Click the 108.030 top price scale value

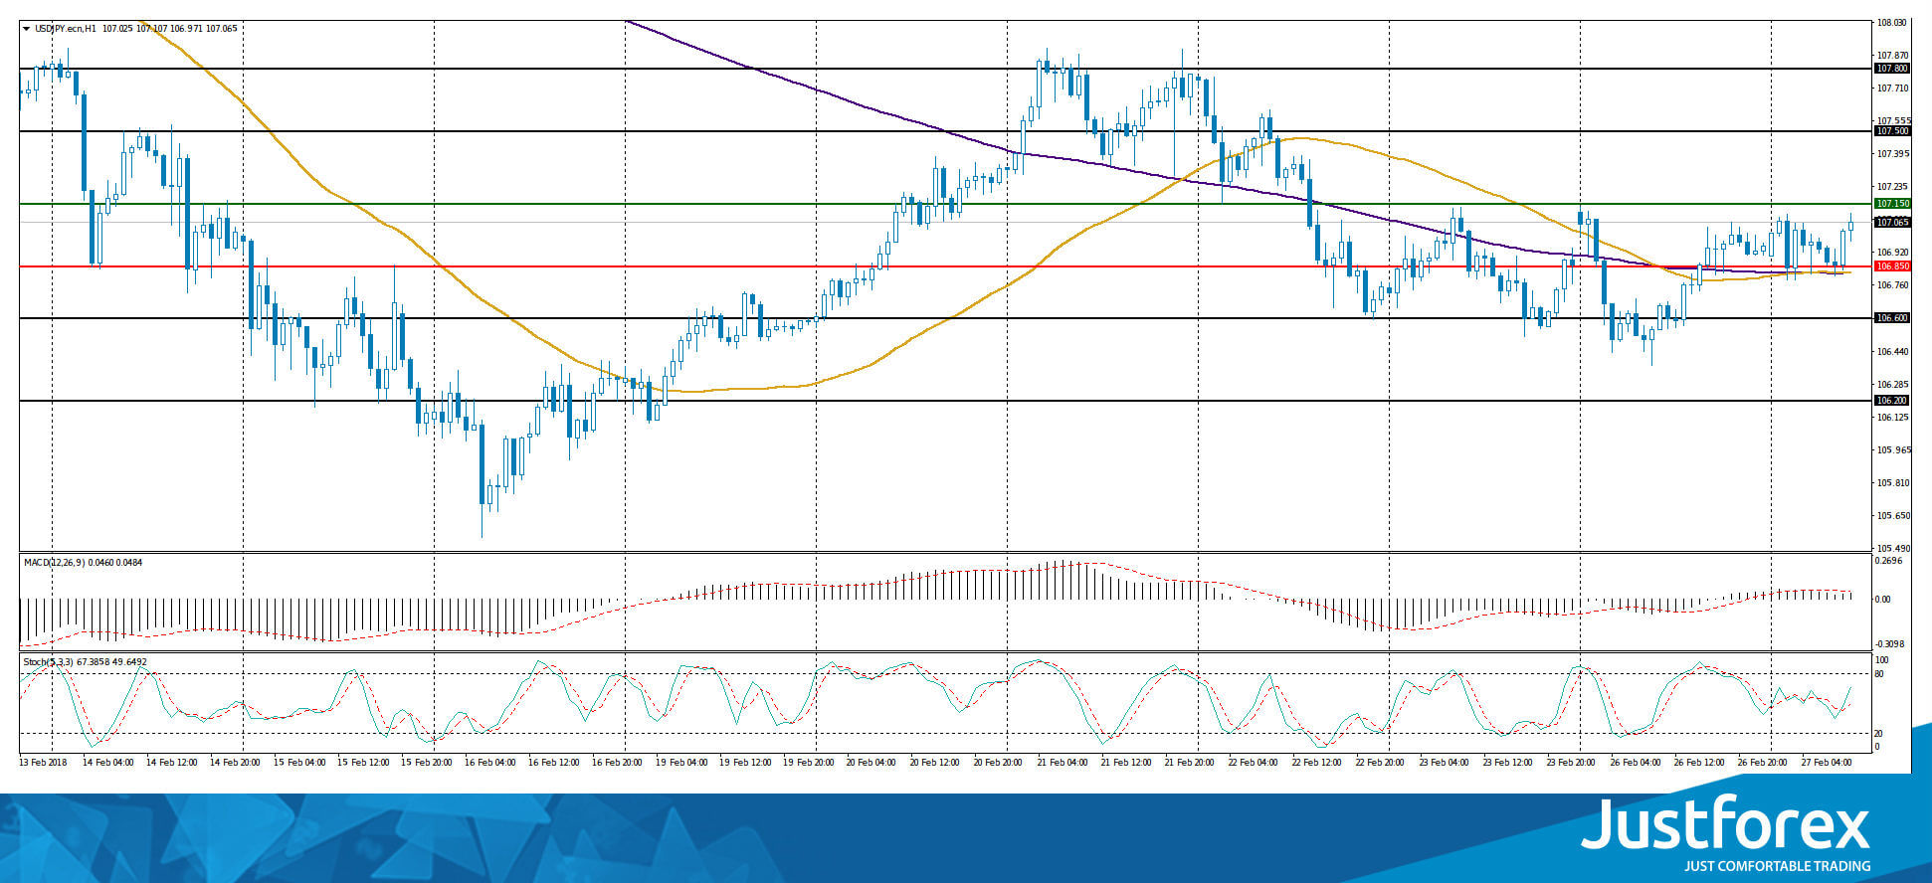coord(1892,22)
